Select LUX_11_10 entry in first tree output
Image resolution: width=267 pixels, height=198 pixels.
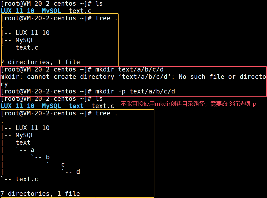[x=33, y=33]
